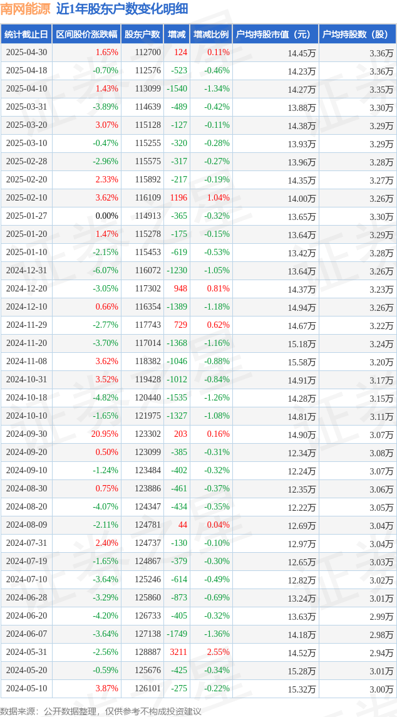
Task: Click the 南网能源 title text
Action: pos(26,9)
